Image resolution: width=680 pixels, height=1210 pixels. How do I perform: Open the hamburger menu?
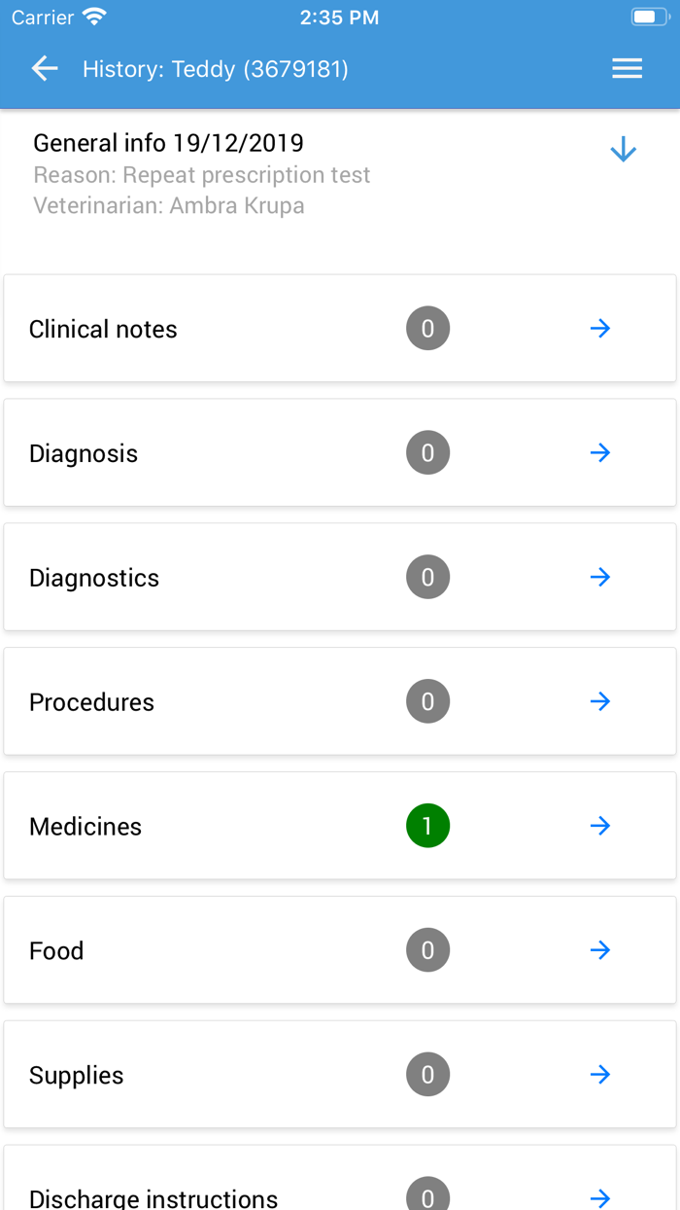point(627,68)
